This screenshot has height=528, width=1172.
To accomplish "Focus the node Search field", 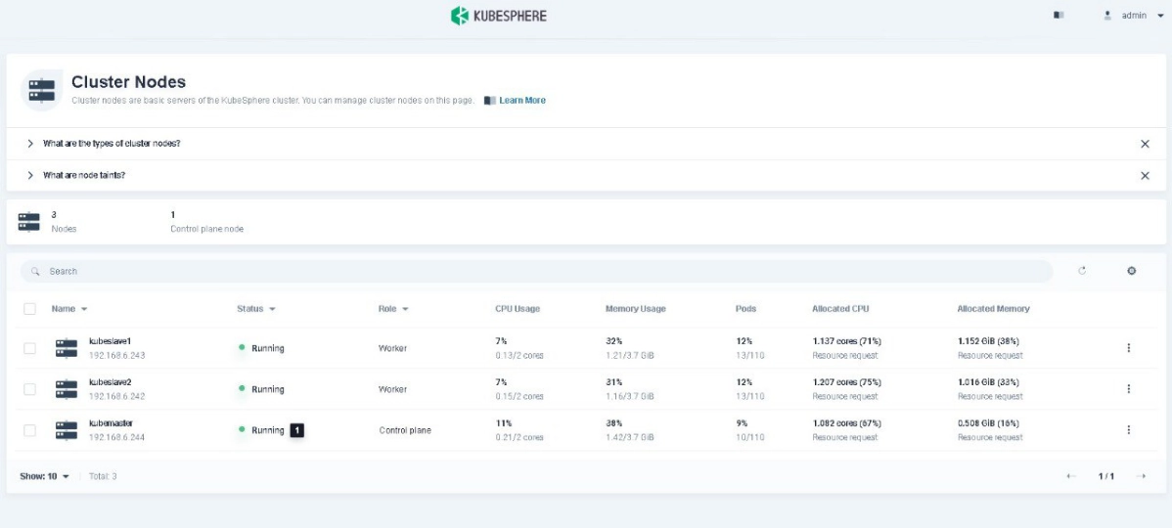I will (x=536, y=271).
